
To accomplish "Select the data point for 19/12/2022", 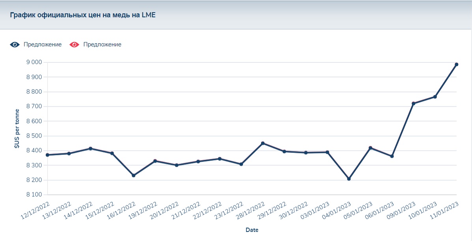I will pos(155,161).
